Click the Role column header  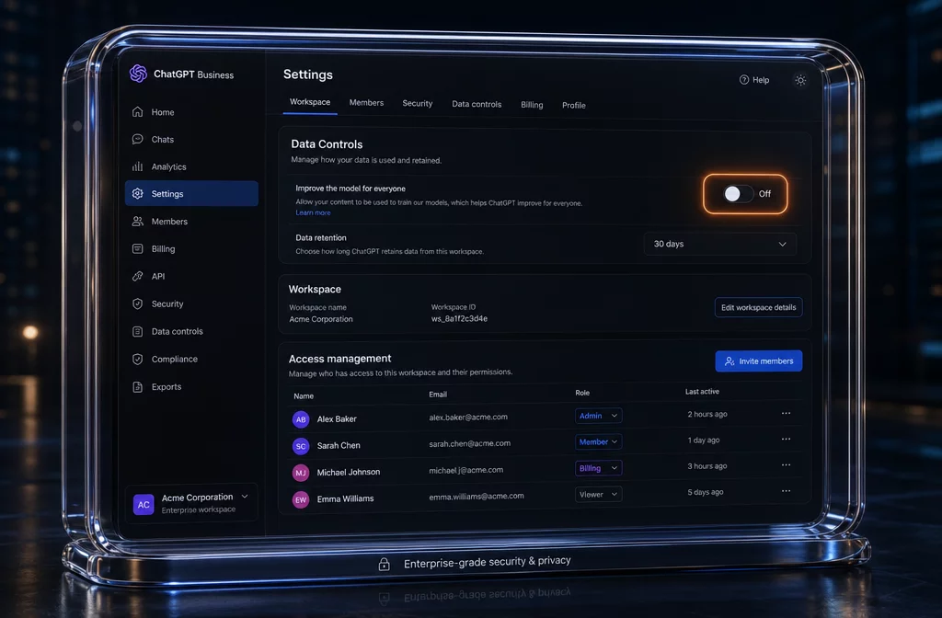click(582, 393)
